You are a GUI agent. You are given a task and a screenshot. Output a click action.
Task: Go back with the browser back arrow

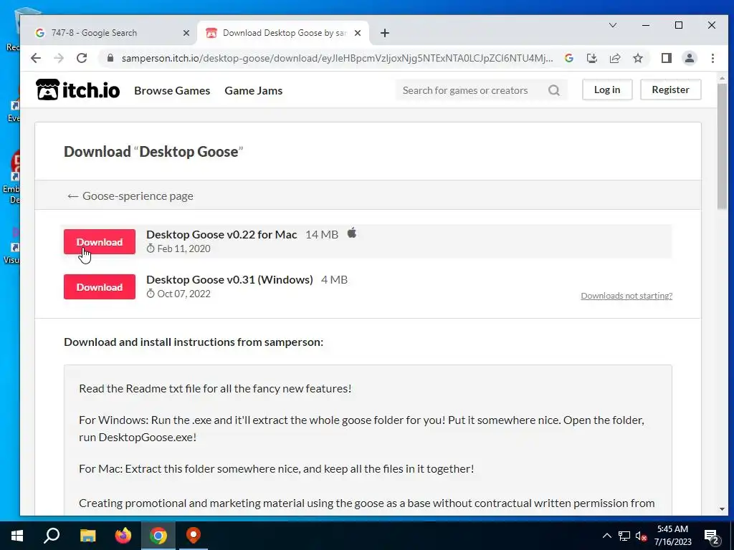(x=36, y=58)
